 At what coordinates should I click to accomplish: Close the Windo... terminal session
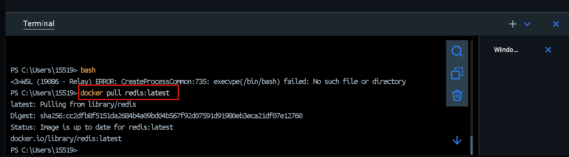(x=548, y=50)
